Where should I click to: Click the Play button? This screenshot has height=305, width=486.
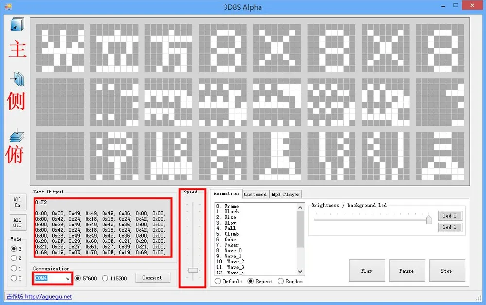click(x=366, y=271)
